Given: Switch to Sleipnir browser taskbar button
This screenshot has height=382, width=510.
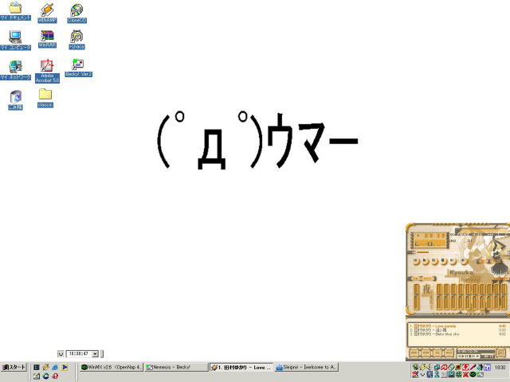Looking at the screenshot, I should coord(306,367).
